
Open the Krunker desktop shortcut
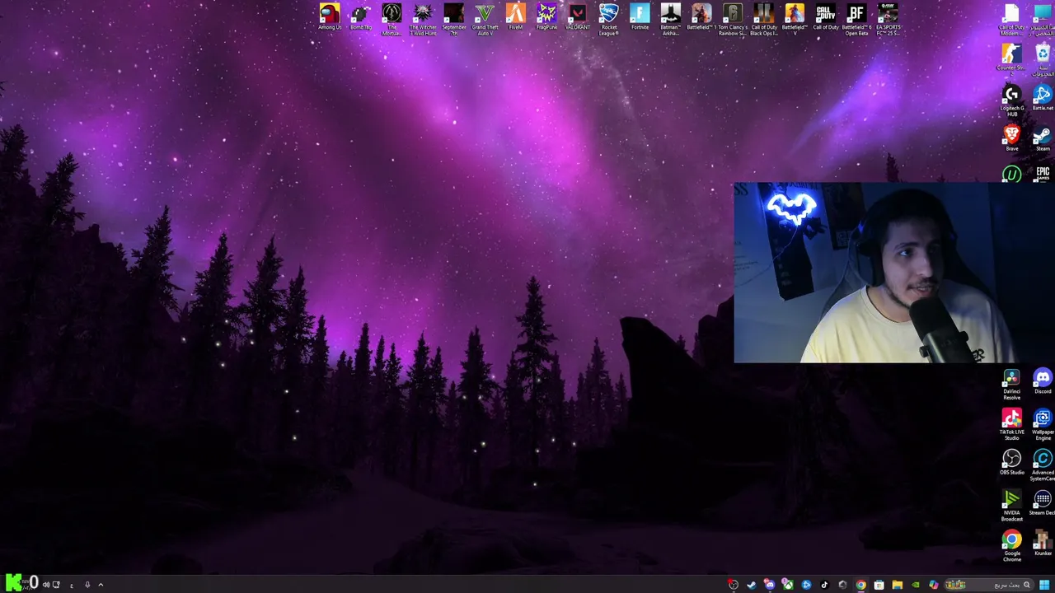(1043, 544)
